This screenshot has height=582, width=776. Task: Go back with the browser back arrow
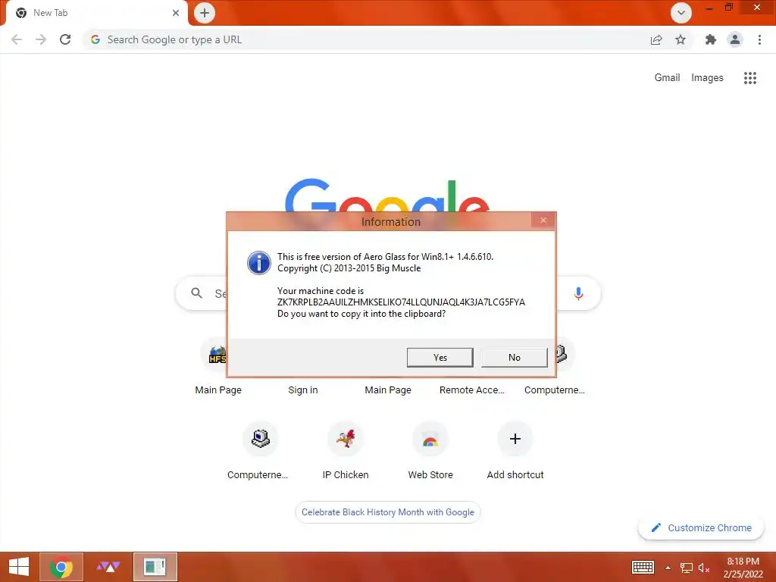click(x=17, y=39)
